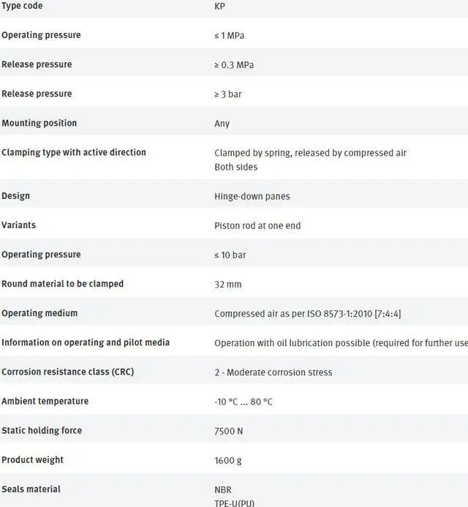This screenshot has height=507, width=468.
Task: Click the '≤ 1 MPa' operating pressure value
Action: coord(229,36)
